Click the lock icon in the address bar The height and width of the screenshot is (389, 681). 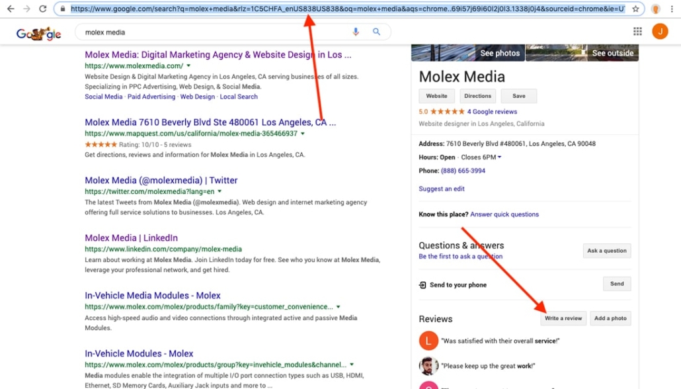[63, 9]
